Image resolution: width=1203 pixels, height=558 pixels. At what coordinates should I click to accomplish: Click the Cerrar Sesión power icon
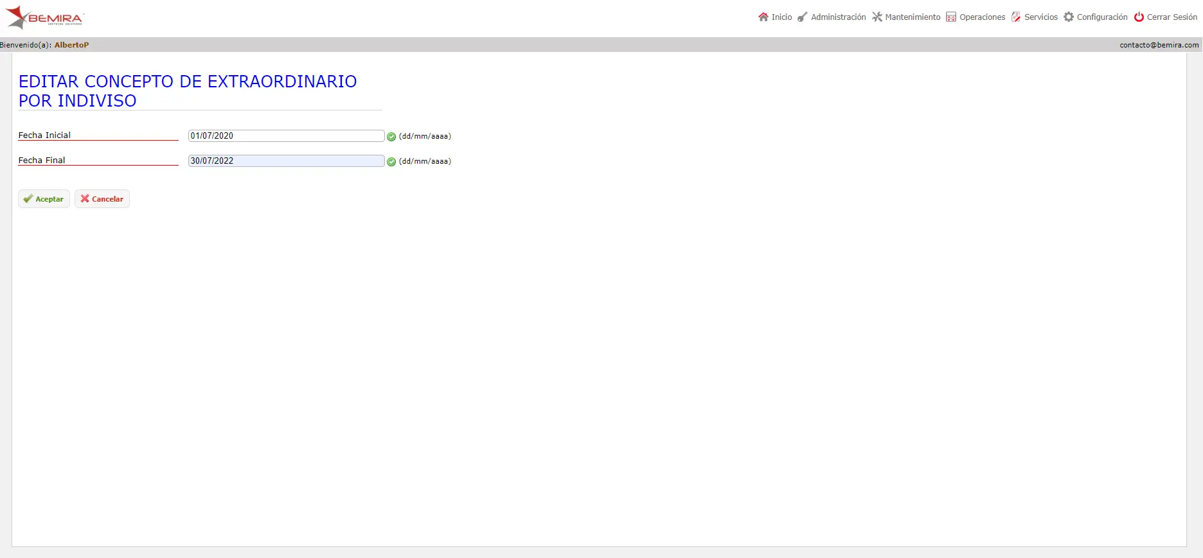1139,17
